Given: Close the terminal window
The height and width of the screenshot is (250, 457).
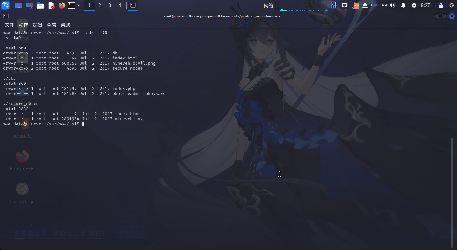Looking at the screenshot, I should [x=452, y=16].
